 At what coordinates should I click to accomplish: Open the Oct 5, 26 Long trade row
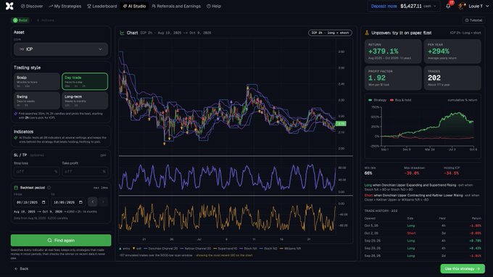(x=423, y=226)
